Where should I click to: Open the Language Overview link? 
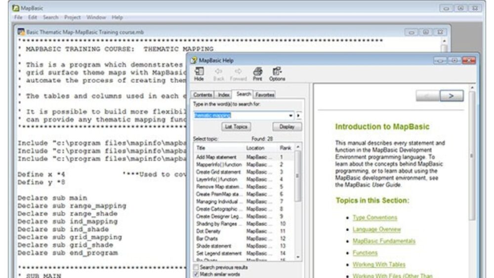pyautogui.click(x=376, y=229)
